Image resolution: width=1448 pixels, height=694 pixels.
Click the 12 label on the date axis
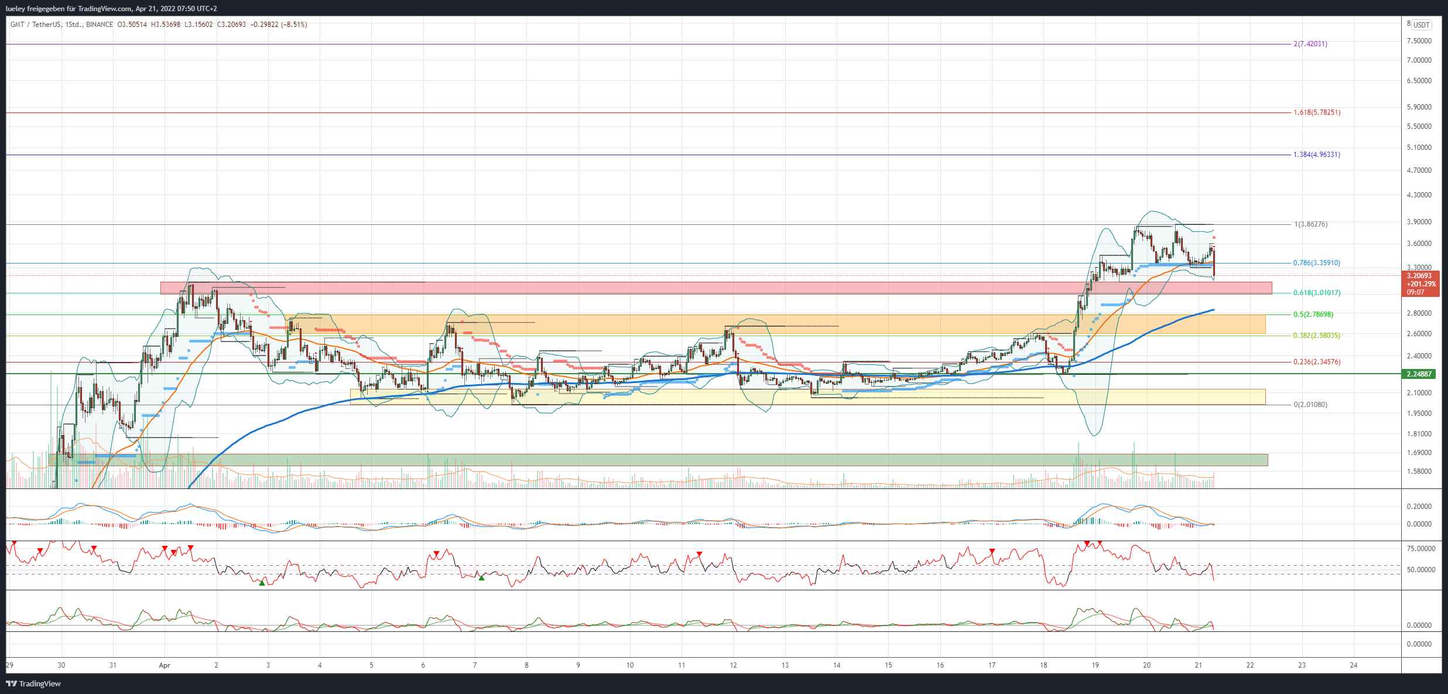pyautogui.click(x=733, y=665)
